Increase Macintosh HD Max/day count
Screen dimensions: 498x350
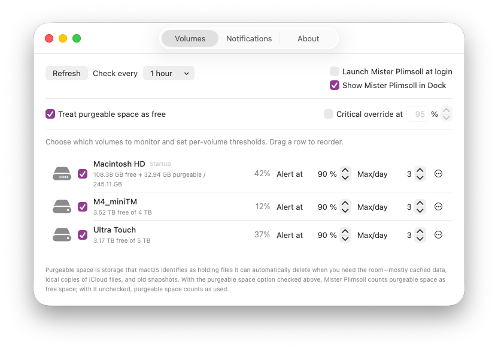[x=420, y=170]
